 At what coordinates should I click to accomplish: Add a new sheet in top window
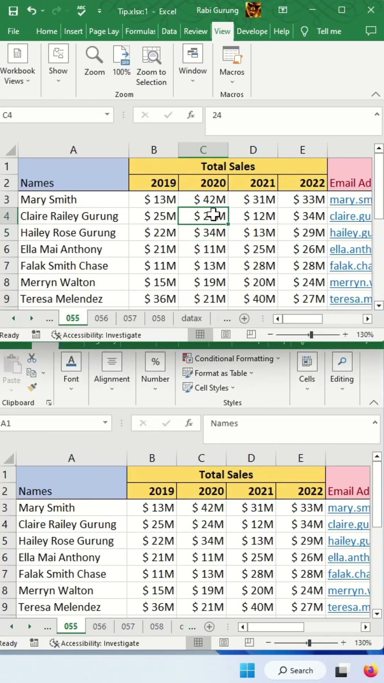(244, 318)
